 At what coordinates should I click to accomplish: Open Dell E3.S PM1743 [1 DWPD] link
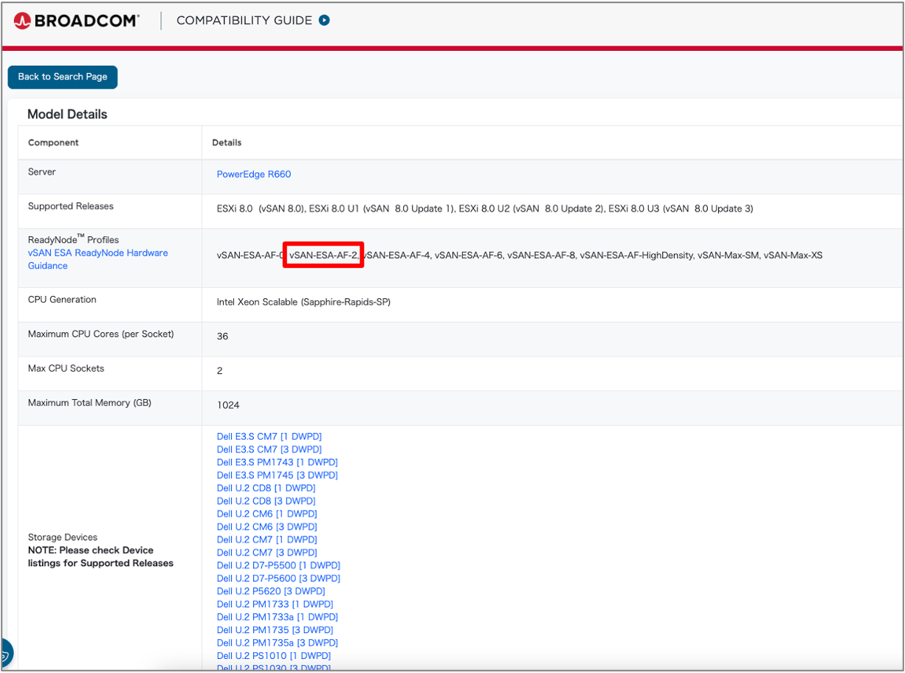278,463
